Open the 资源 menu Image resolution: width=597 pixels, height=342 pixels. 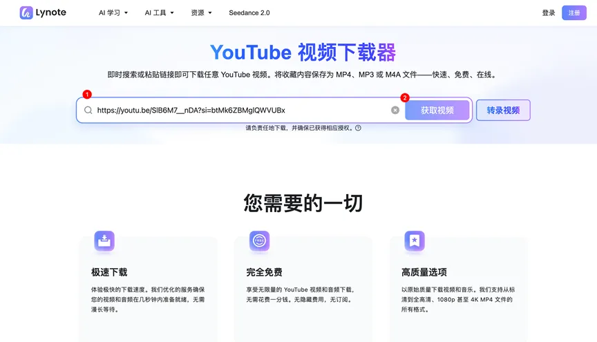coord(201,12)
